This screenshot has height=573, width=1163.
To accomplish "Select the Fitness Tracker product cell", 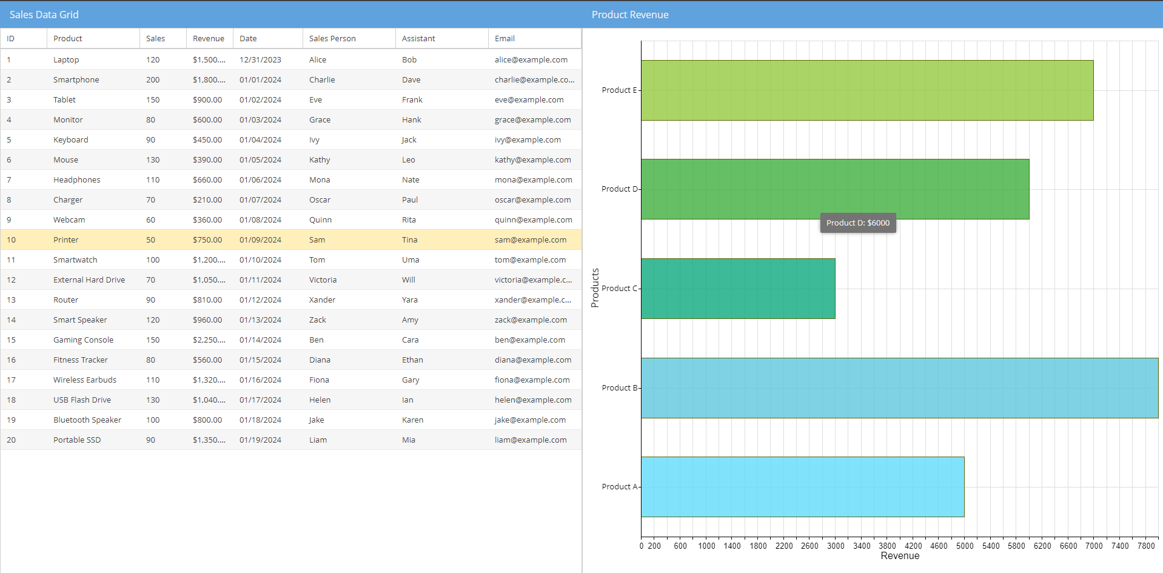I will (93, 360).
